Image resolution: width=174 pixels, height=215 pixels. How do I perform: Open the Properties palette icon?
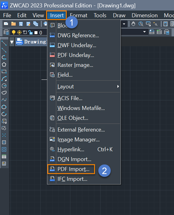(x=166, y=24)
